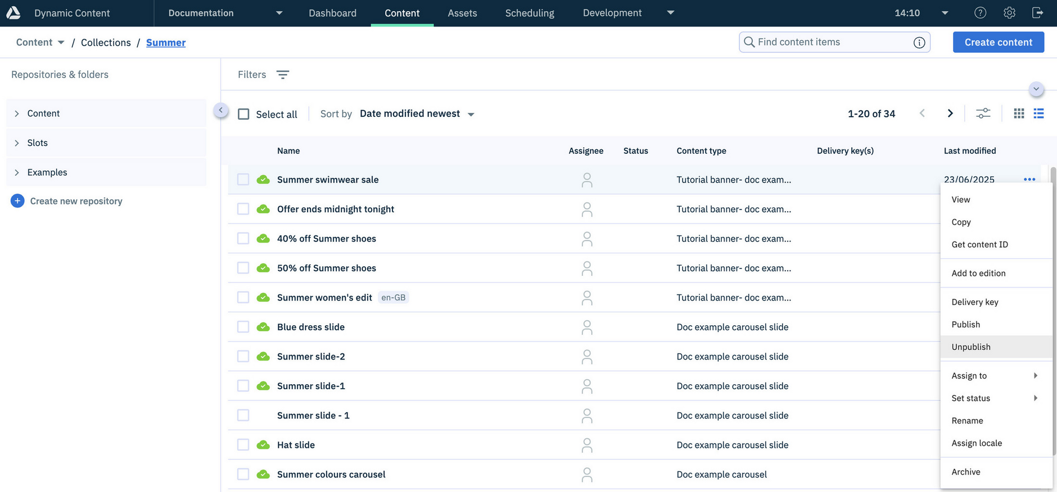The image size is (1057, 492).
Task: Open the Set status submenu
Action: (x=996, y=398)
